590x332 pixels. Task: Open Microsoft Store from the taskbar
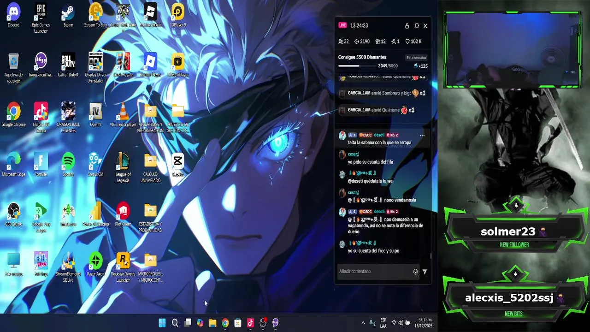click(238, 323)
